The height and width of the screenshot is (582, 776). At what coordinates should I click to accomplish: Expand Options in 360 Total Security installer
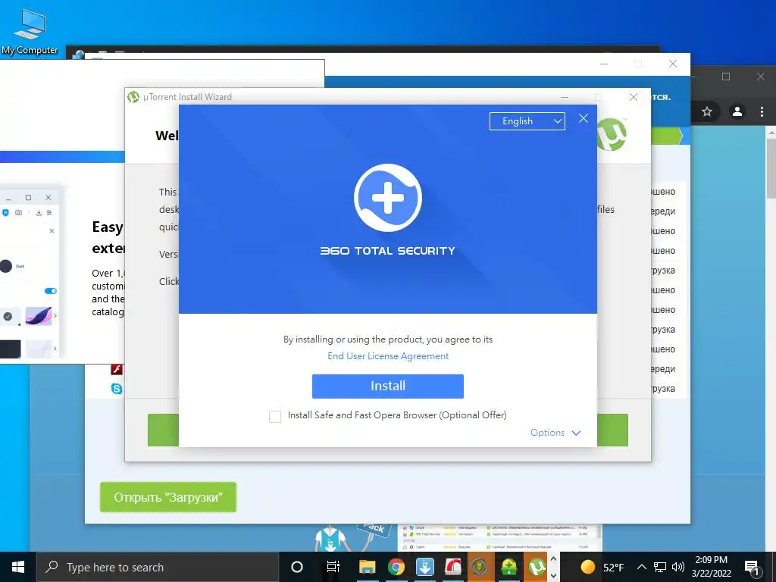coord(555,433)
